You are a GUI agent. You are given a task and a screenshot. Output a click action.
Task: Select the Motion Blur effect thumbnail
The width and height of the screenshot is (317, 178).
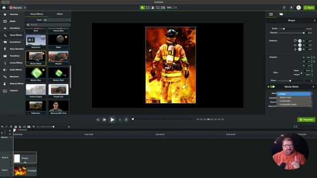tap(36, 73)
